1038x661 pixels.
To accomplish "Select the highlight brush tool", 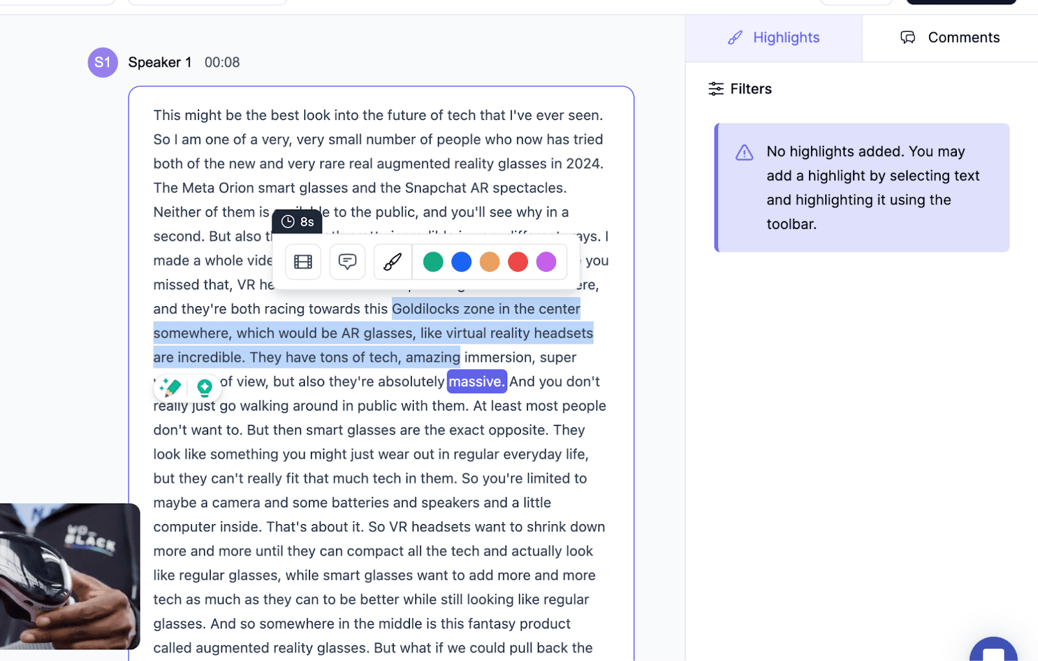I will [x=392, y=261].
